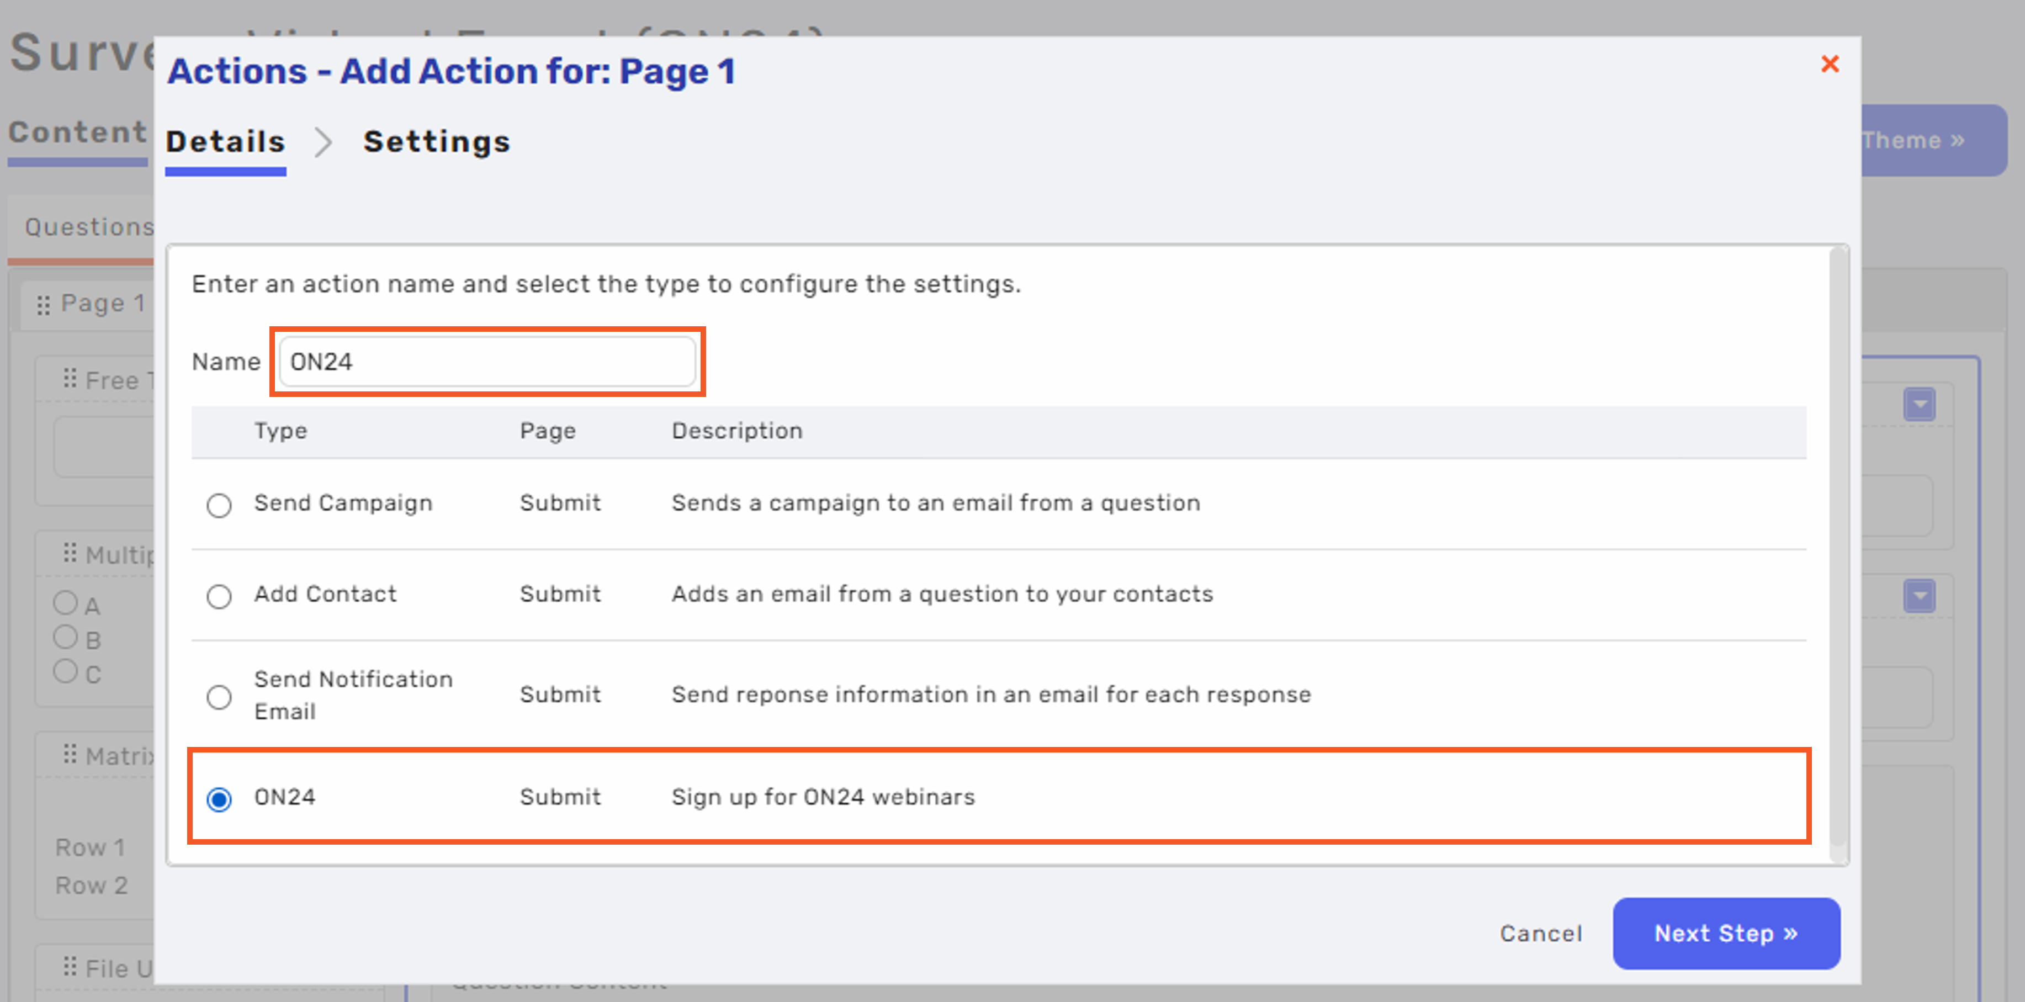
Task: Open the lower dropdown arrow on the right panel
Action: point(1920,596)
